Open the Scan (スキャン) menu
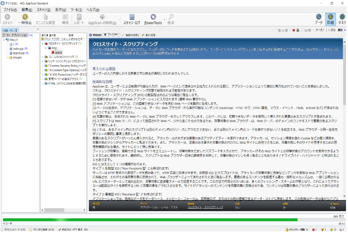Screen dimensions: 348x232 pyautogui.click(x=43, y=10)
